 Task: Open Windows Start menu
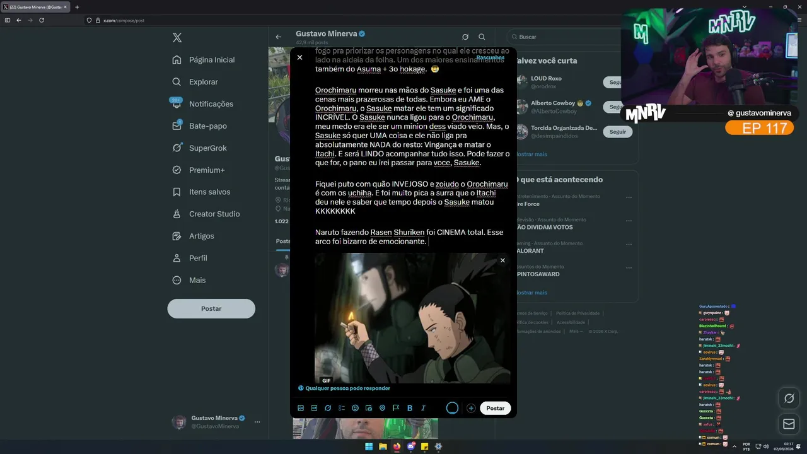369,446
